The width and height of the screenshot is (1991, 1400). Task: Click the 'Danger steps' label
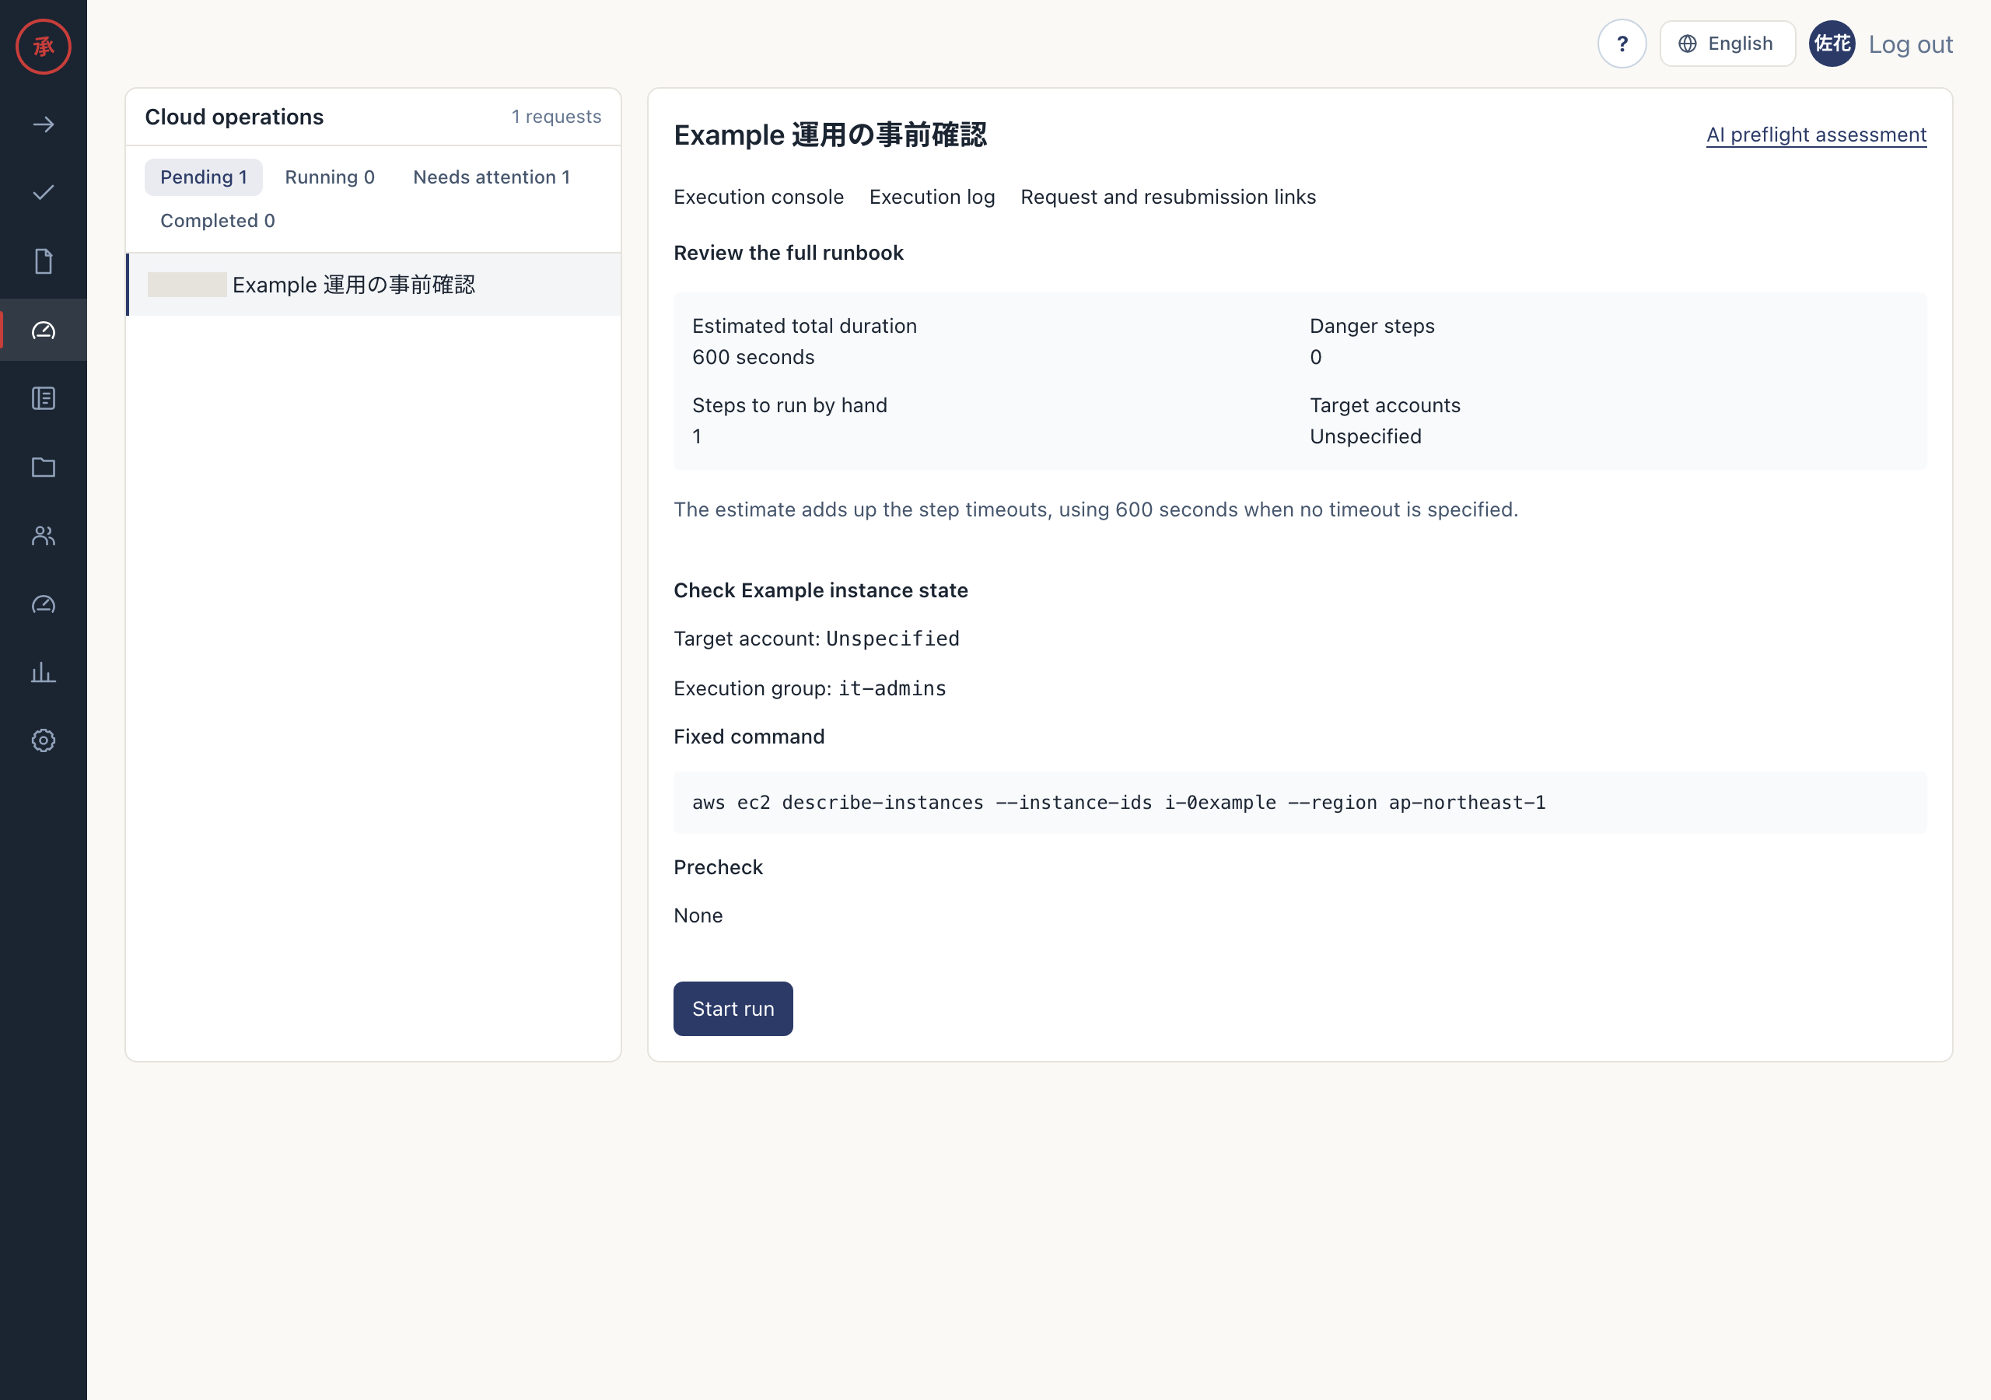coord(1372,326)
